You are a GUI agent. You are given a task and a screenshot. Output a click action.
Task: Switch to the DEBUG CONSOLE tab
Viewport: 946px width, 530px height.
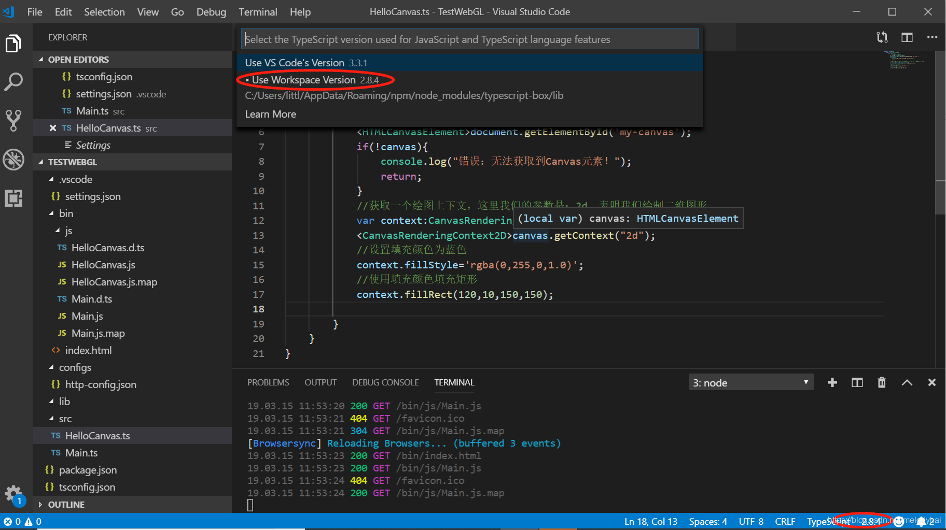click(x=385, y=382)
